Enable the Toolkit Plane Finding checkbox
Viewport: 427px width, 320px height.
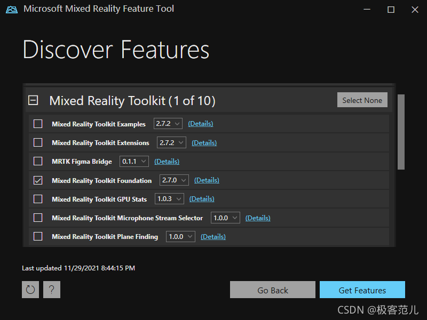point(38,236)
